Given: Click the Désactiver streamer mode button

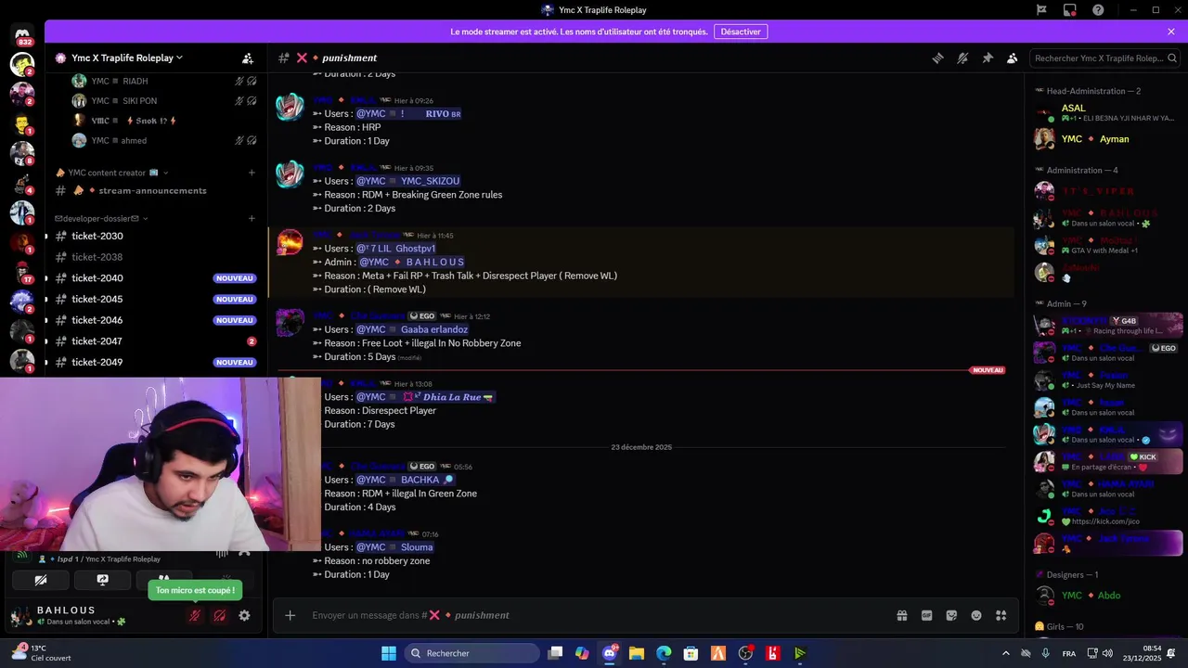Looking at the screenshot, I should (x=741, y=32).
